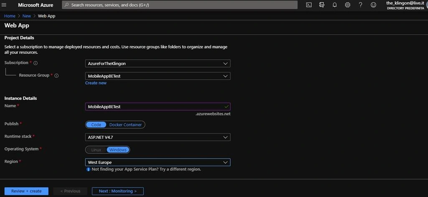Go to New breadcrumb
The width and height of the screenshot is (428, 197).
click(27, 16)
